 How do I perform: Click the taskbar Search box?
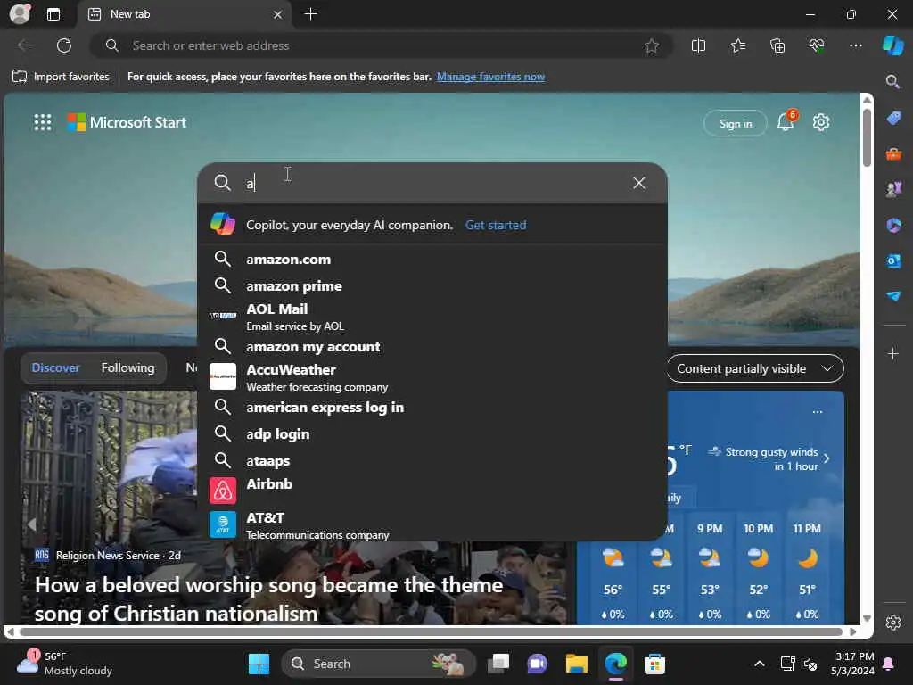tap(378, 664)
